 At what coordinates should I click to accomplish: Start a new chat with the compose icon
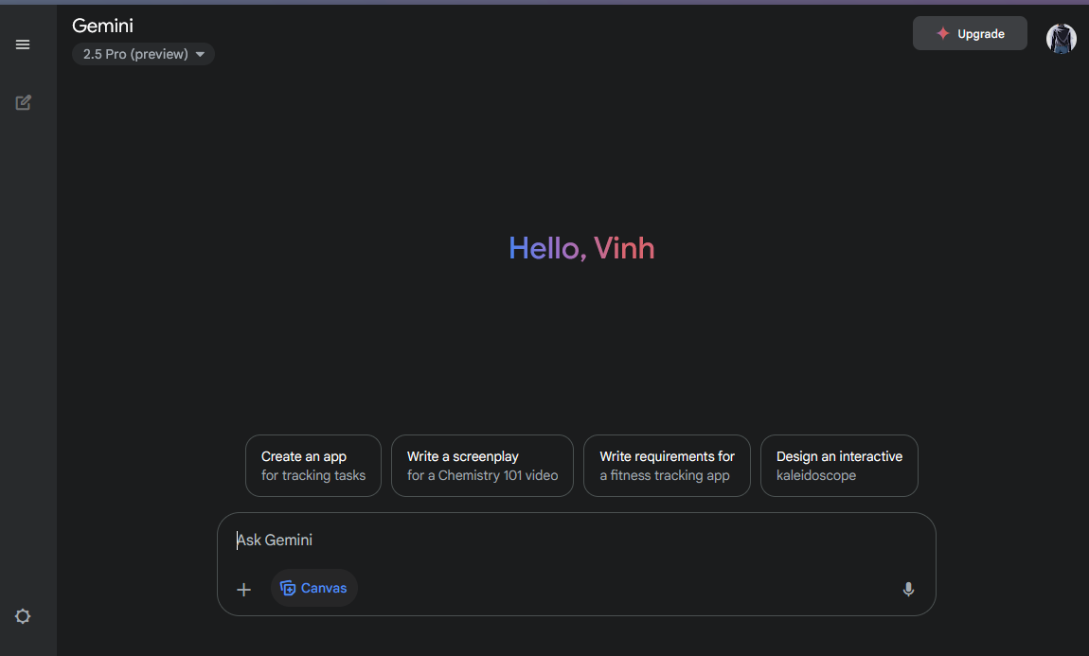(x=23, y=103)
